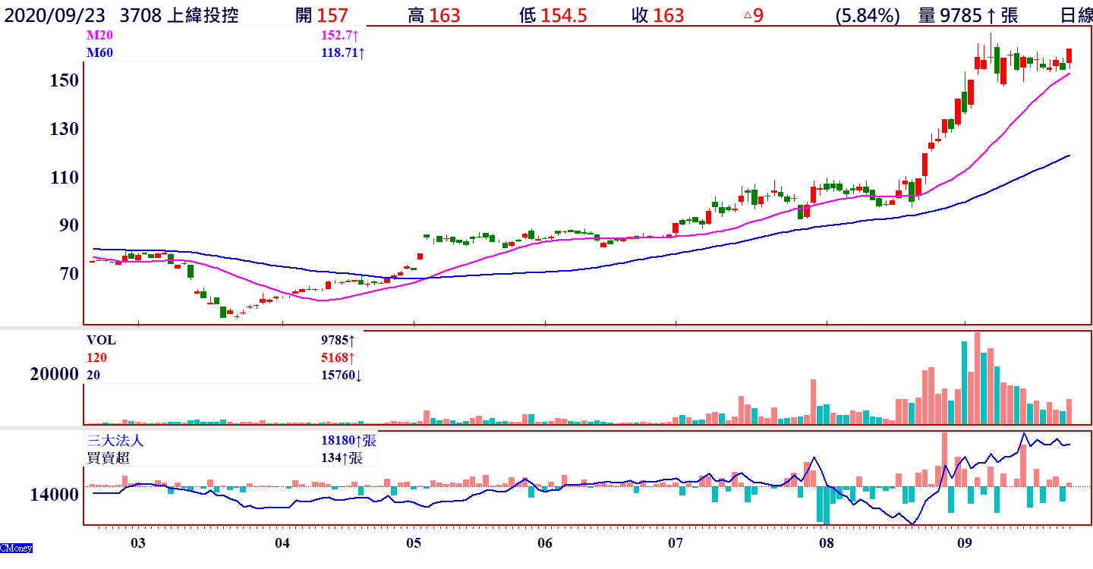1093x569 pixels.
Task: Click the 03 month marker on time axis
Action: click(137, 543)
